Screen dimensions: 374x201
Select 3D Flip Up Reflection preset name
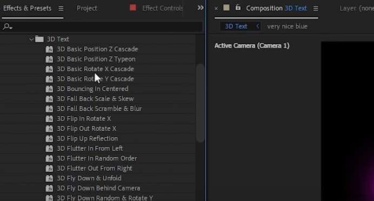pyautogui.click(x=87, y=138)
